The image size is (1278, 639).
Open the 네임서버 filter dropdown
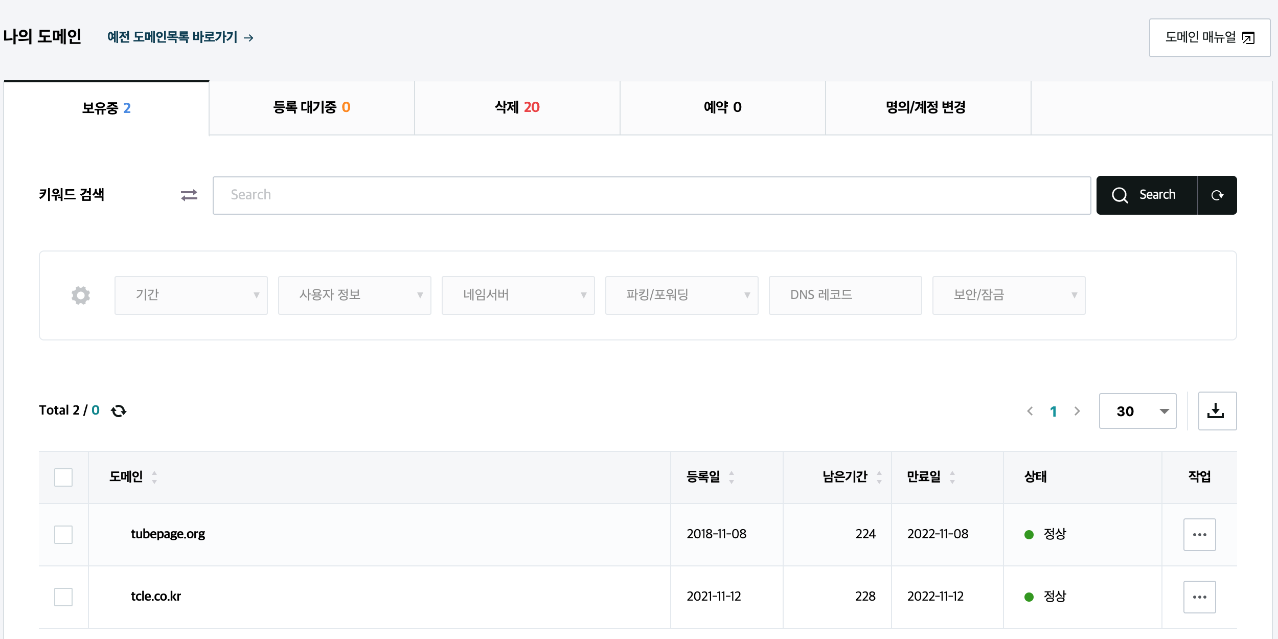(518, 295)
